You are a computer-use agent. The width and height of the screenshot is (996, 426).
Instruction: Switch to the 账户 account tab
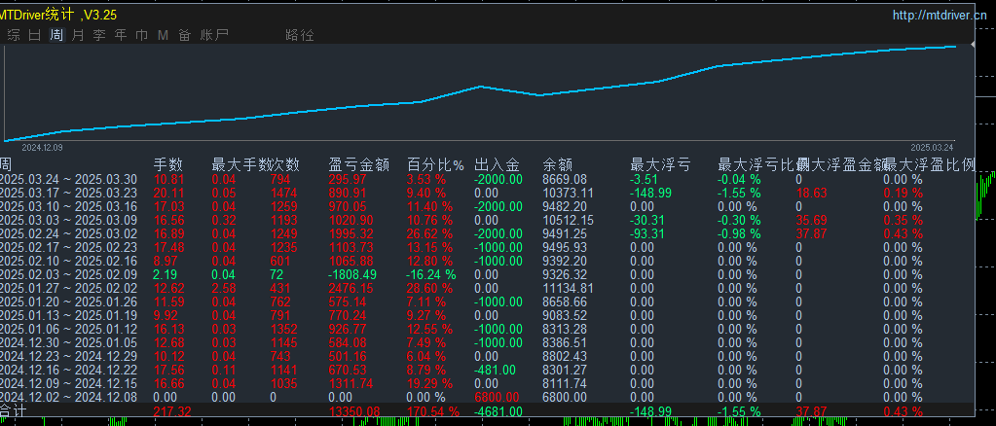click(x=214, y=36)
